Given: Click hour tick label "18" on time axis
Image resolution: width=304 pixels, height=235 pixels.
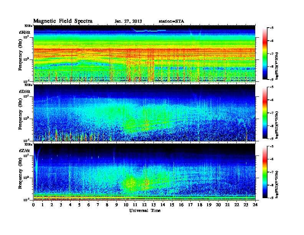Looking at the screenshot, I should pos(200,205).
